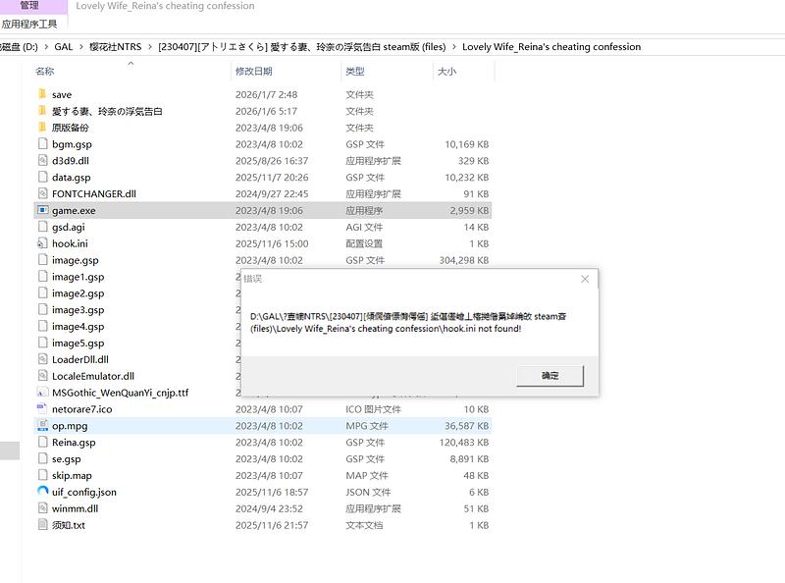Expand the chevron after GAL in breadcrumb

click(x=79, y=46)
